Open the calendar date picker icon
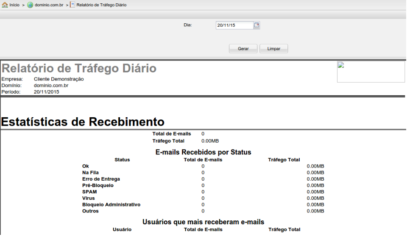 pos(256,25)
